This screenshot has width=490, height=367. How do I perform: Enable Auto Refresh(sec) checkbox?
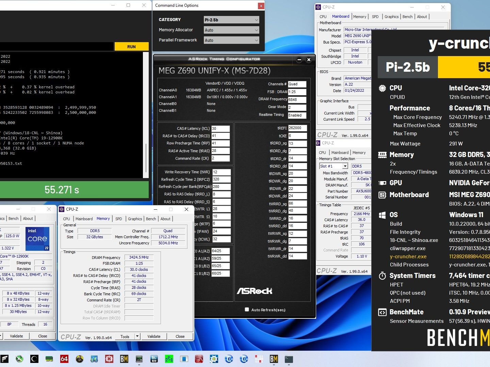pos(247,310)
